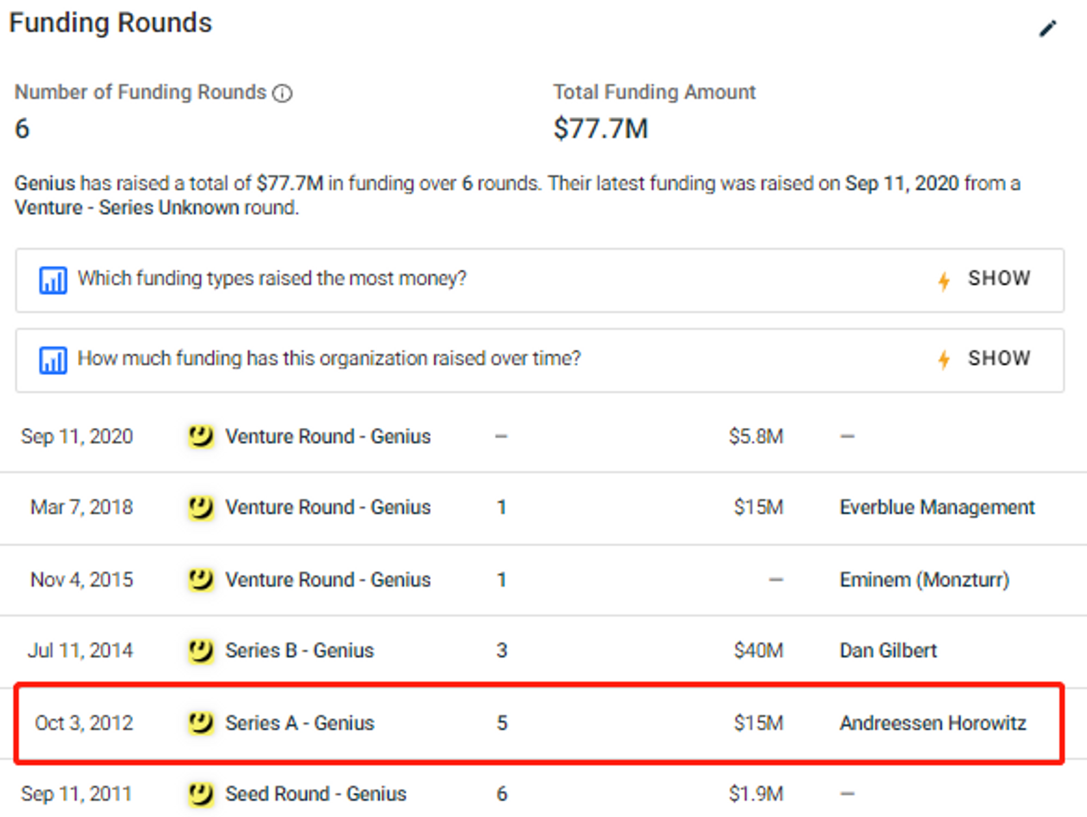Open Dan Gilbert investor link
The height and width of the screenshot is (817, 1087).
pyautogui.click(x=888, y=651)
